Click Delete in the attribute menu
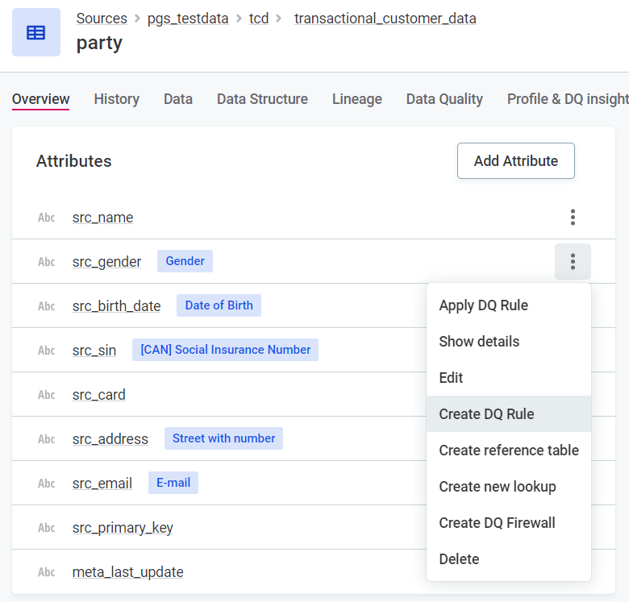Image resolution: width=629 pixels, height=602 pixels. 459,559
